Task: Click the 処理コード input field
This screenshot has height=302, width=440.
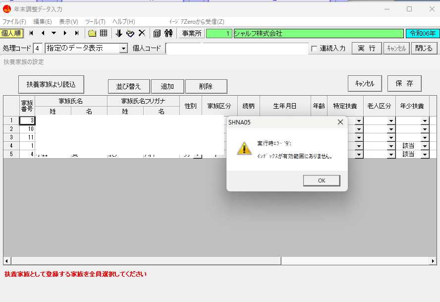Action: (x=38, y=49)
